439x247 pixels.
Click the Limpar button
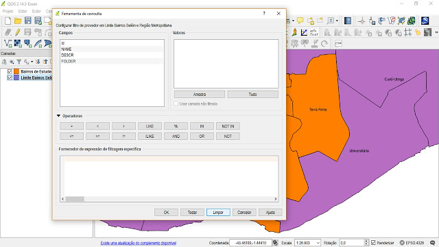click(218, 212)
